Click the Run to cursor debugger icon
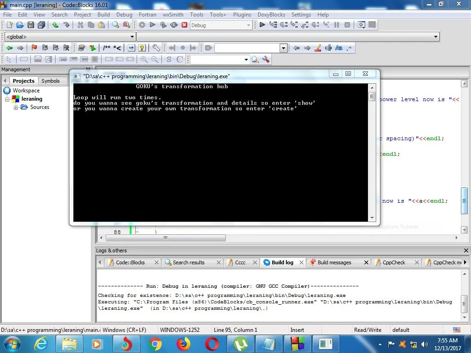The image size is (471, 353). 273,25
